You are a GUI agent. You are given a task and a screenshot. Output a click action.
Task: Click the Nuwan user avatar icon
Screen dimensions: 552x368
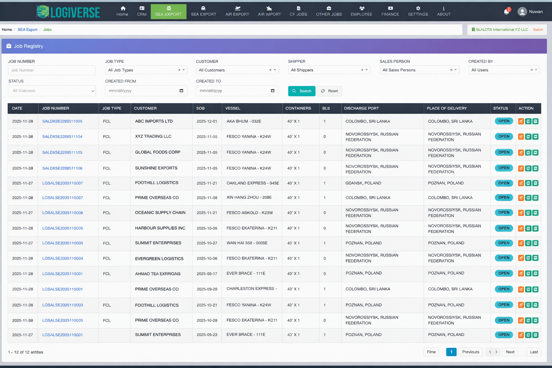coord(522,12)
